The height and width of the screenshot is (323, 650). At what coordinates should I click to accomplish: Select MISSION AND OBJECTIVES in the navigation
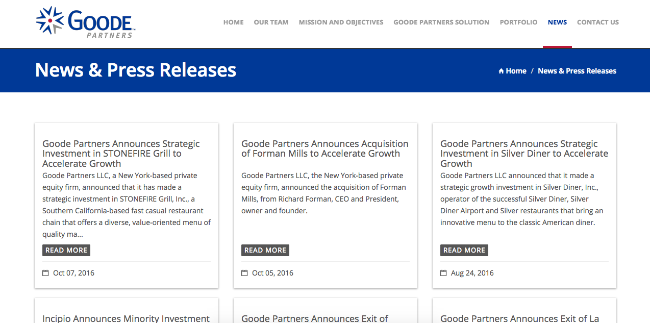pyautogui.click(x=341, y=22)
